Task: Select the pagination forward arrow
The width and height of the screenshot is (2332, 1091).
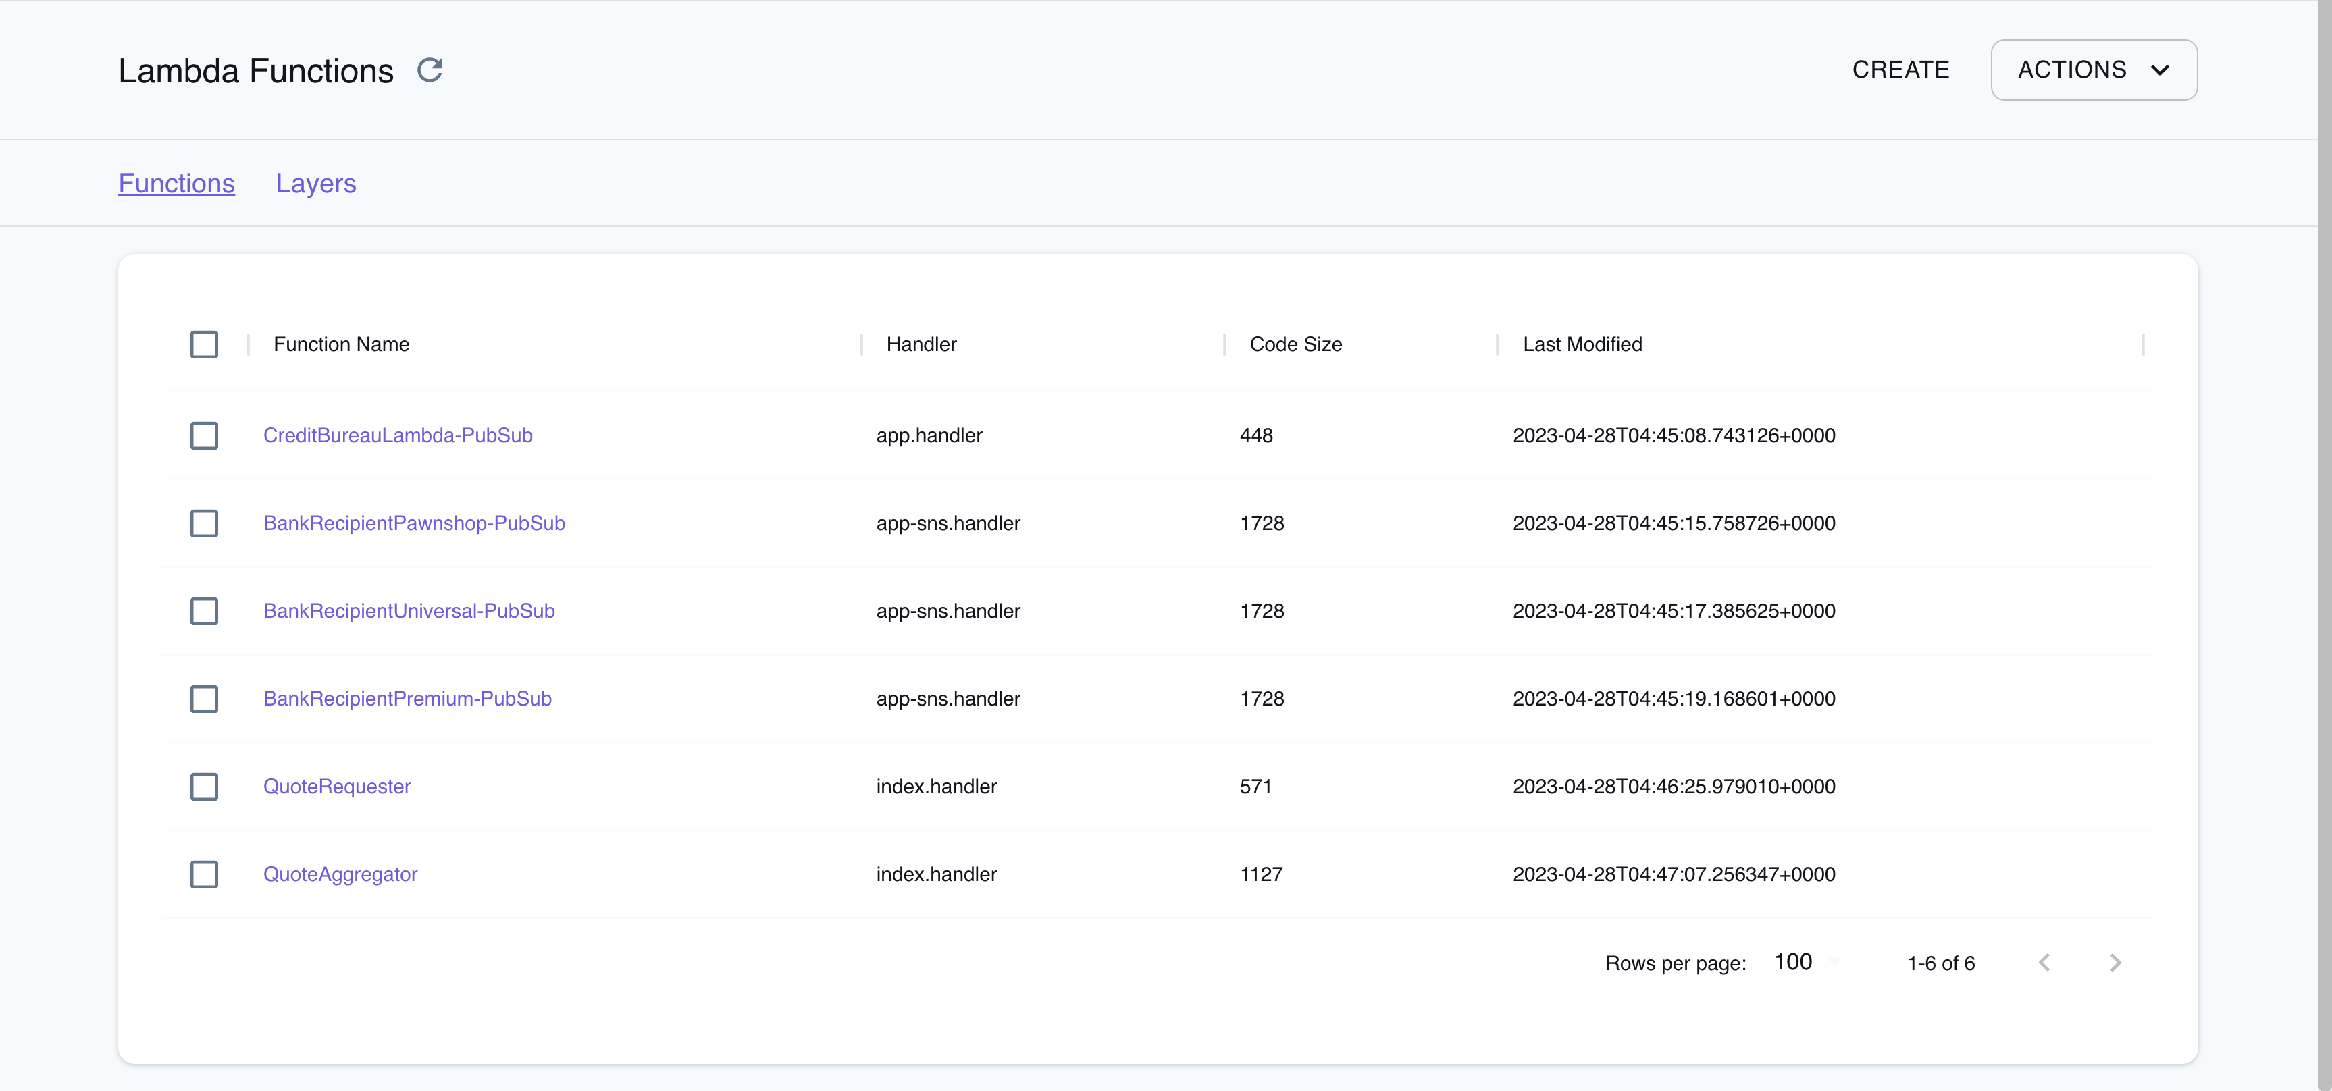Action: click(x=2115, y=961)
